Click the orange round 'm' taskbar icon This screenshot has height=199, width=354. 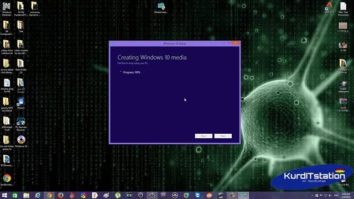[209, 195]
